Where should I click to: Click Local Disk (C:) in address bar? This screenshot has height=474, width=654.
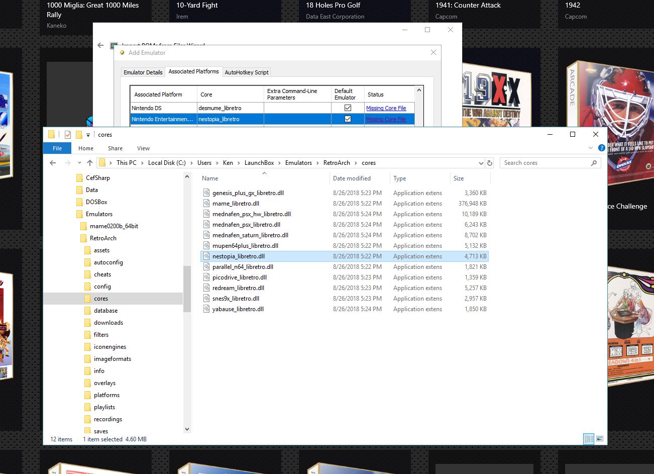167,163
